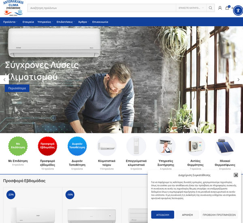The width and height of the screenshot is (243, 223).
Task: Open Αντλίες Θερμότητας title link
Action: (x=195, y=163)
